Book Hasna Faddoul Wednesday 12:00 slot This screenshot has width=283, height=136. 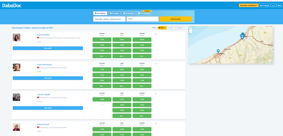click(x=102, y=45)
